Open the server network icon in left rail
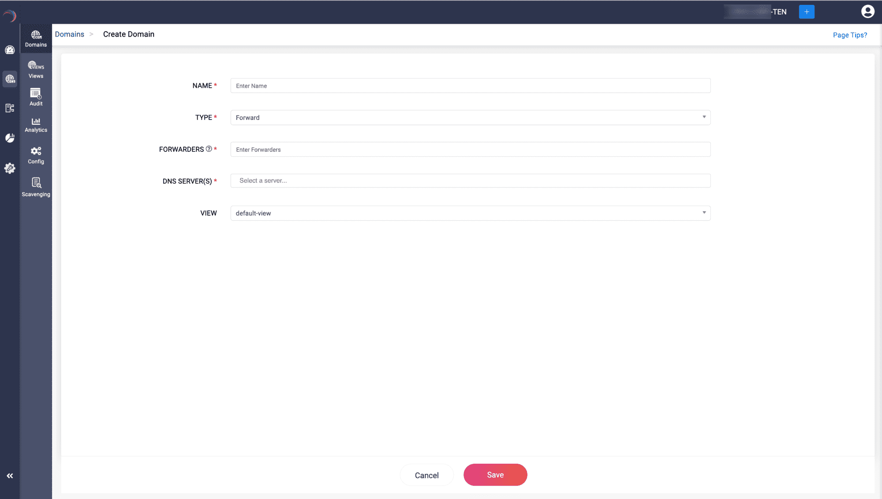882x499 pixels. (10, 108)
